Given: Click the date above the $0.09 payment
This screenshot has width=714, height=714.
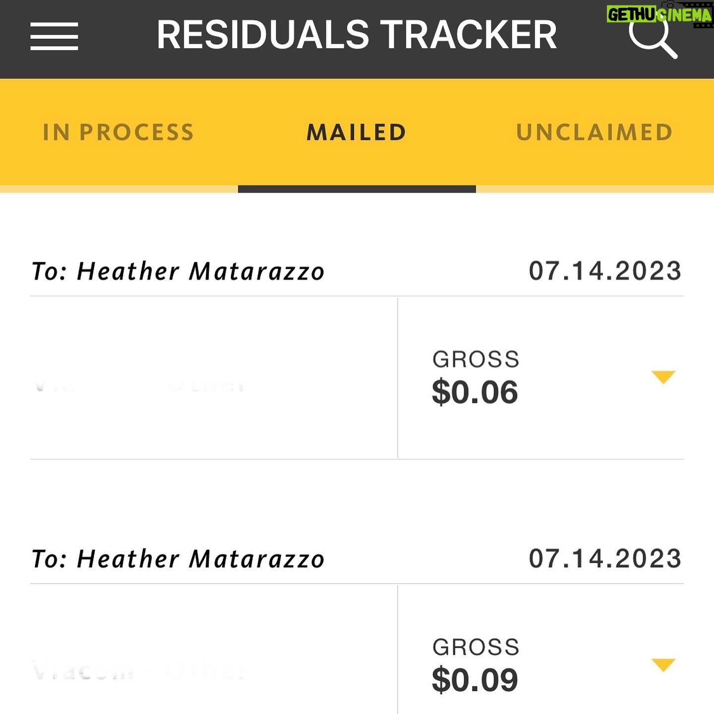Looking at the screenshot, I should 605,558.
